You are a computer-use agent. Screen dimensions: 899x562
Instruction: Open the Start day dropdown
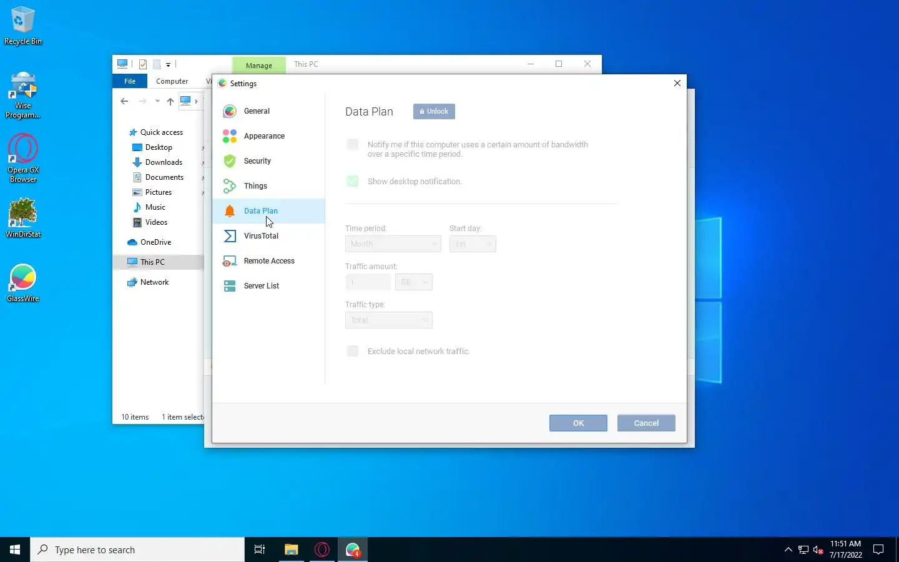473,244
